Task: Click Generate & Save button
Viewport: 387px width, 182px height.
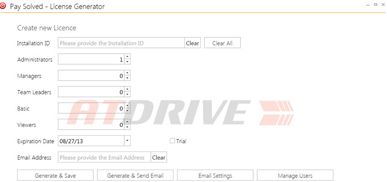Action: pos(55,175)
